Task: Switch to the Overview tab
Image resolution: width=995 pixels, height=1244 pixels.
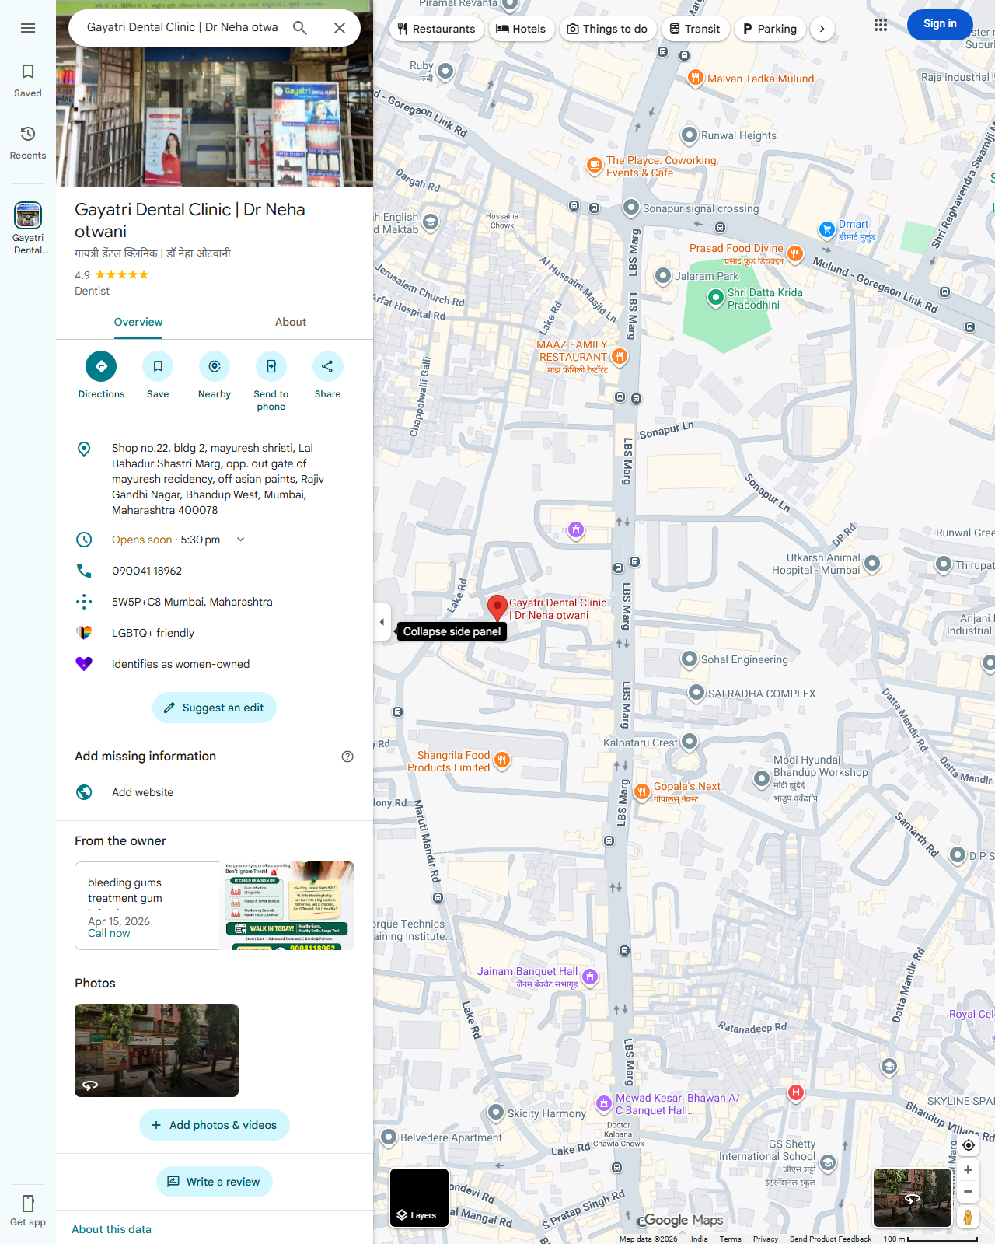Action: click(x=138, y=323)
